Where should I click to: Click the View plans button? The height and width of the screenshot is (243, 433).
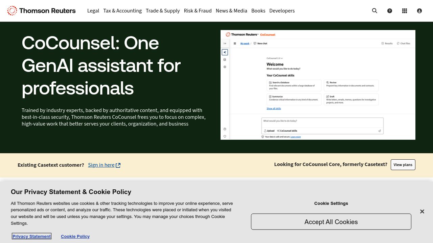click(x=403, y=165)
